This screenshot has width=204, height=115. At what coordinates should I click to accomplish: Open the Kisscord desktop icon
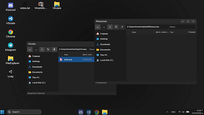click(11, 7)
